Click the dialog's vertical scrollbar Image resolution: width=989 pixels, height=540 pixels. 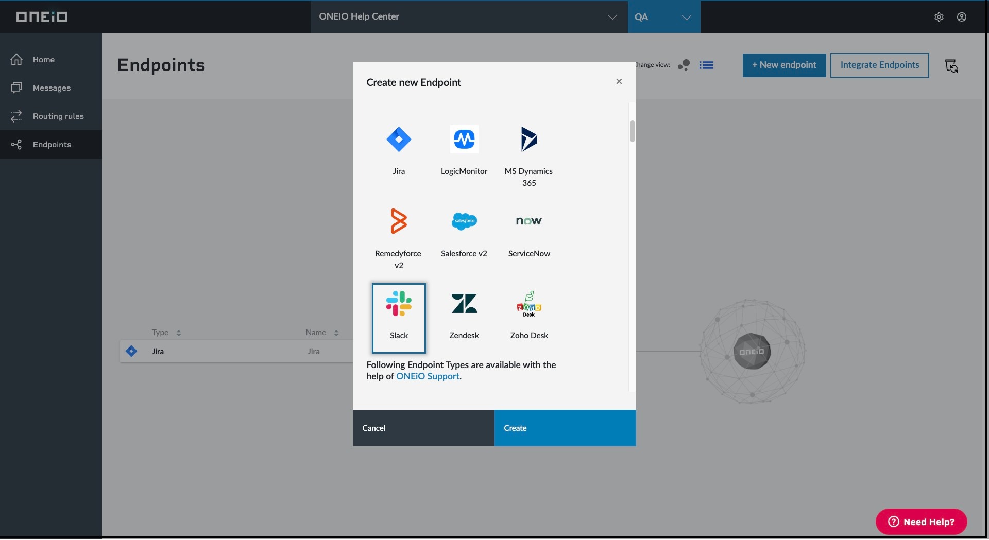632,131
